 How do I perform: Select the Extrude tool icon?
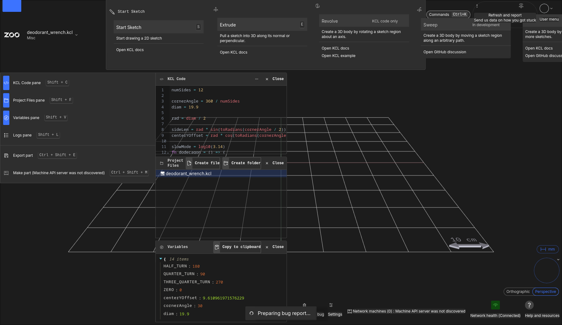coord(216,10)
